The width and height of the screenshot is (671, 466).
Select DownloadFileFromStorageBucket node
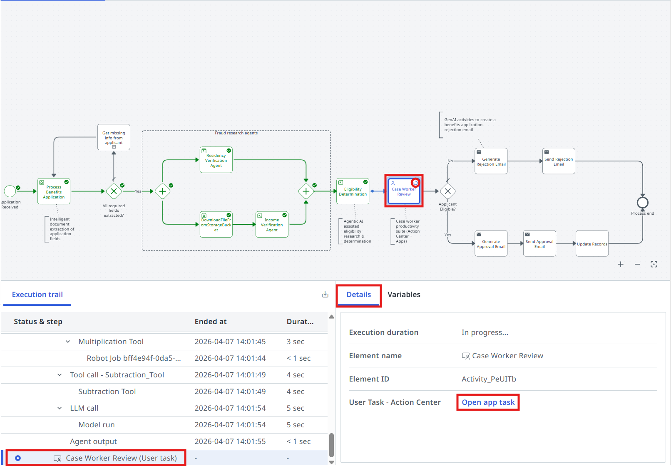coord(216,225)
